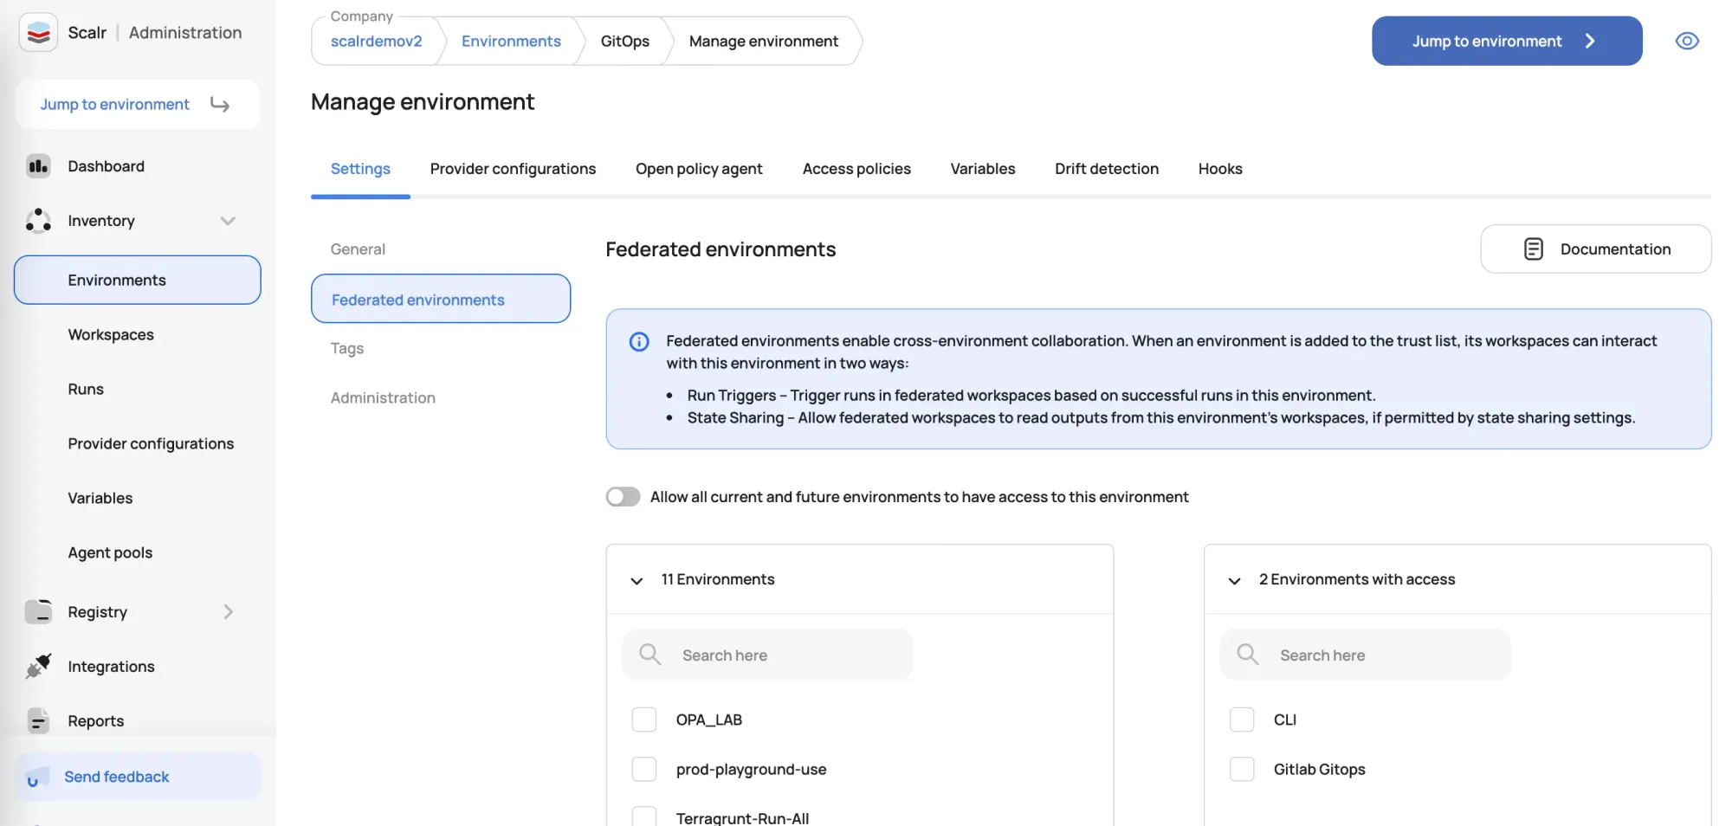Click the search field under Environments with access
This screenshot has width=1732, height=826.
1365,655
